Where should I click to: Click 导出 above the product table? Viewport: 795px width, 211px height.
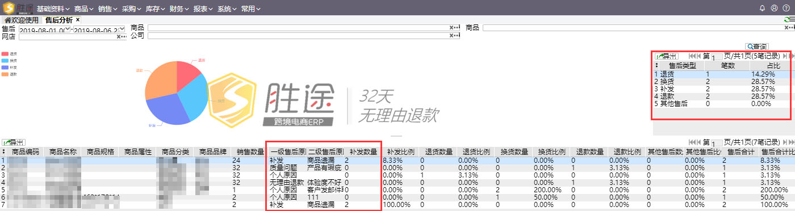[14, 142]
